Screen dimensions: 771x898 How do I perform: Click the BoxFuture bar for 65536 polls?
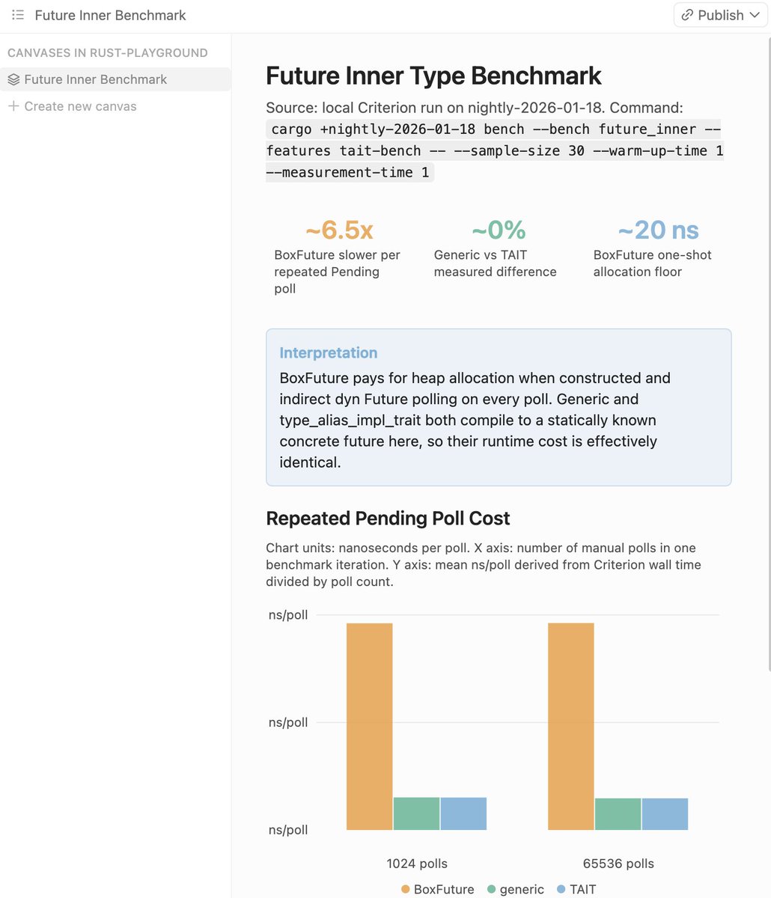[x=571, y=727]
